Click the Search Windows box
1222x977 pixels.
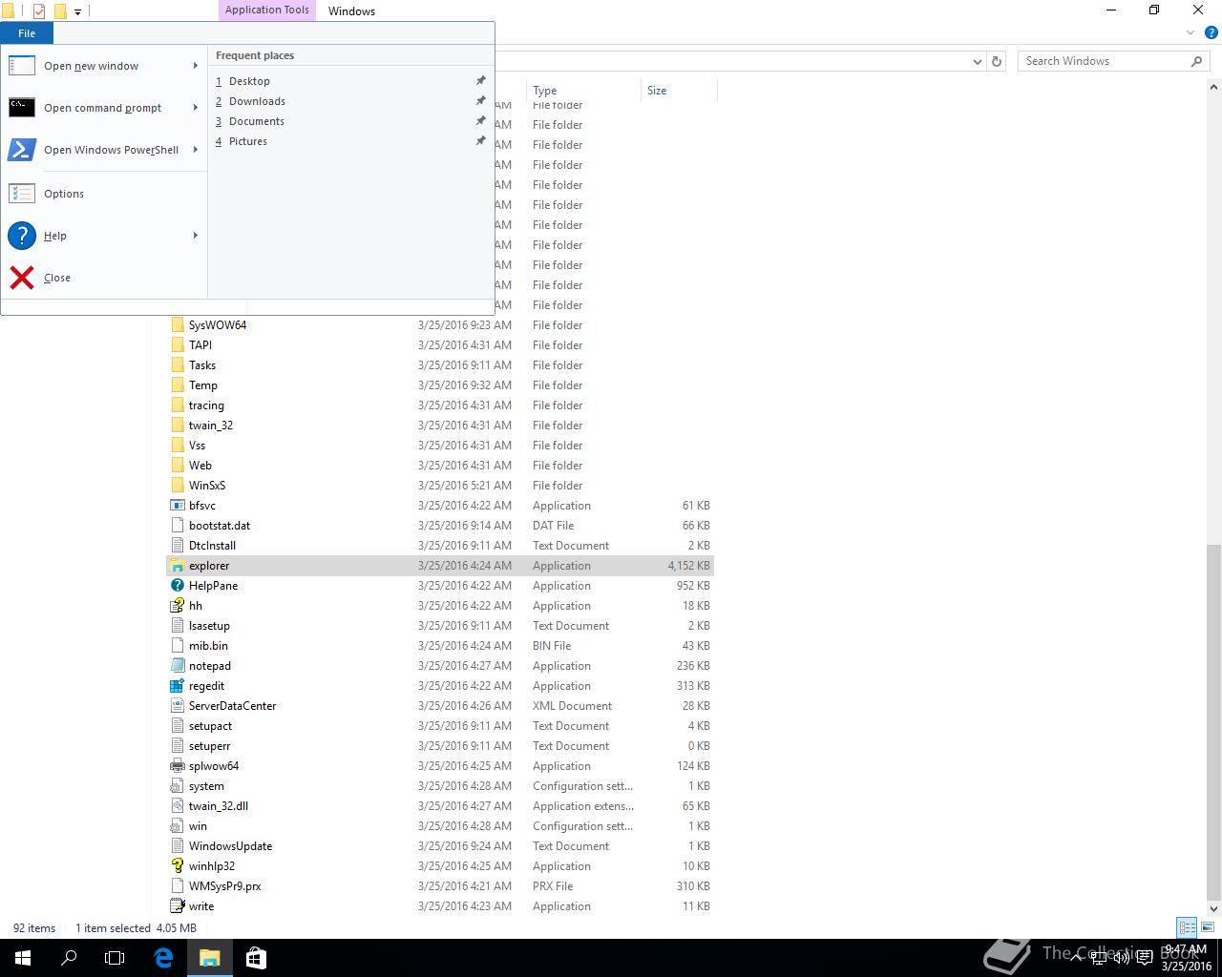(x=1113, y=61)
